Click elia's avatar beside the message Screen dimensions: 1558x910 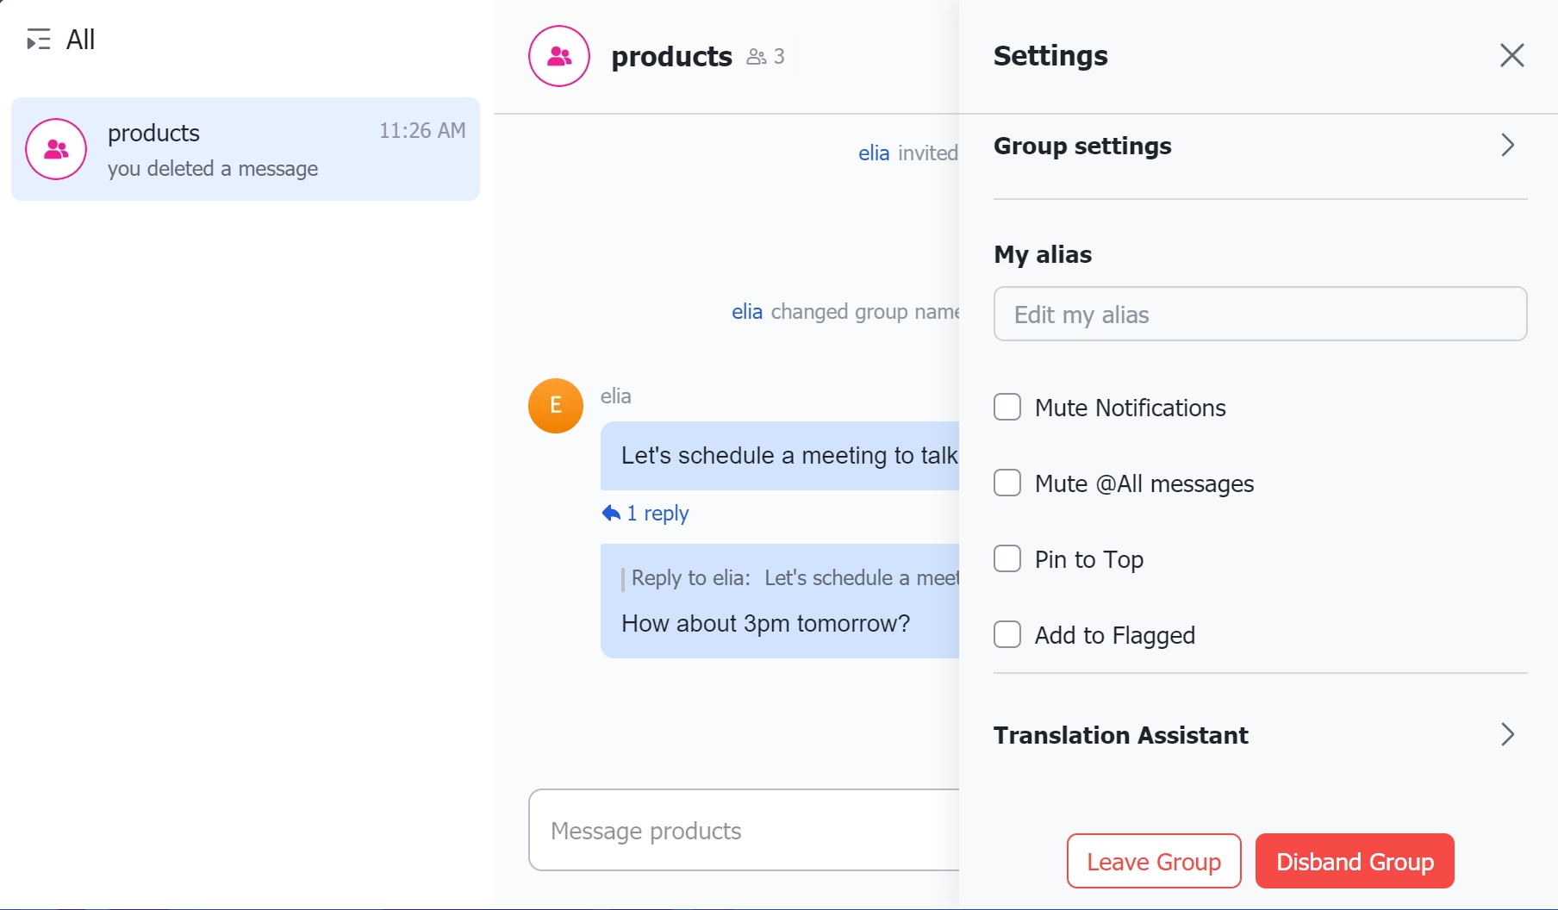click(x=555, y=405)
